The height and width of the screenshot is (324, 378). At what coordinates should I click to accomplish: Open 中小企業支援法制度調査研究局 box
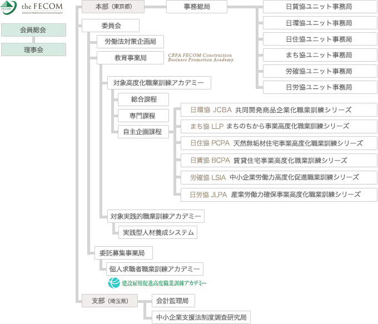click(x=201, y=317)
